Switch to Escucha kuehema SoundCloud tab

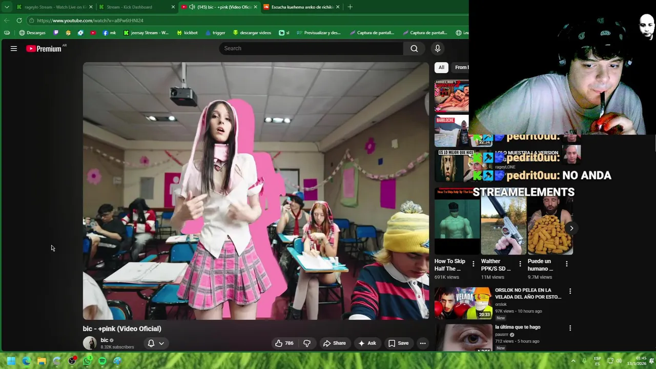click(301, 7)
